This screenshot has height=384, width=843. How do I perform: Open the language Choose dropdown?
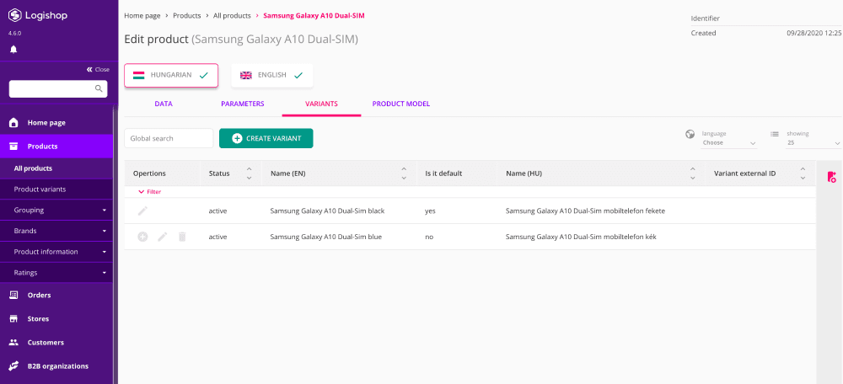[729, 143]
